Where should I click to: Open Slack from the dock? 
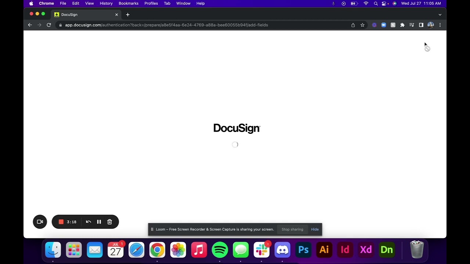point(261,250)
